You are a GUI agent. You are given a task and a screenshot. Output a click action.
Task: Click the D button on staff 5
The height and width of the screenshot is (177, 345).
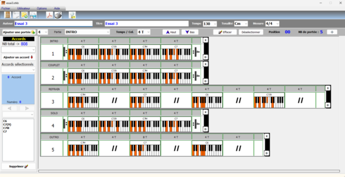pyautogui.click(x=267, y=153)
